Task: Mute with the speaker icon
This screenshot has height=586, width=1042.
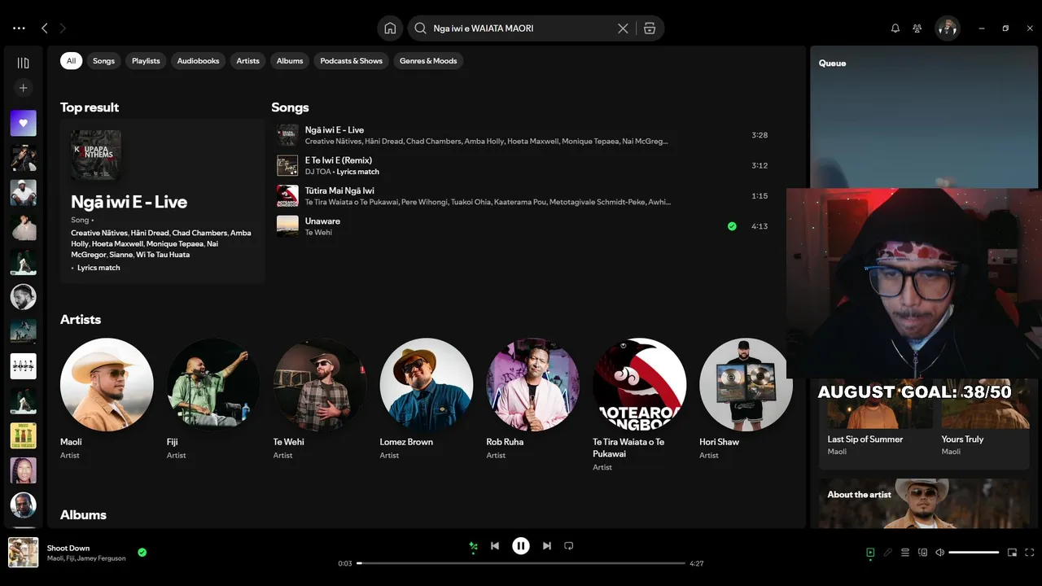Action: [940, 553]
